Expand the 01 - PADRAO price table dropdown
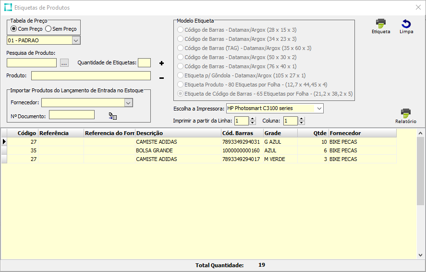The width and height of the screenshot is (426, 272). [76, 40]
